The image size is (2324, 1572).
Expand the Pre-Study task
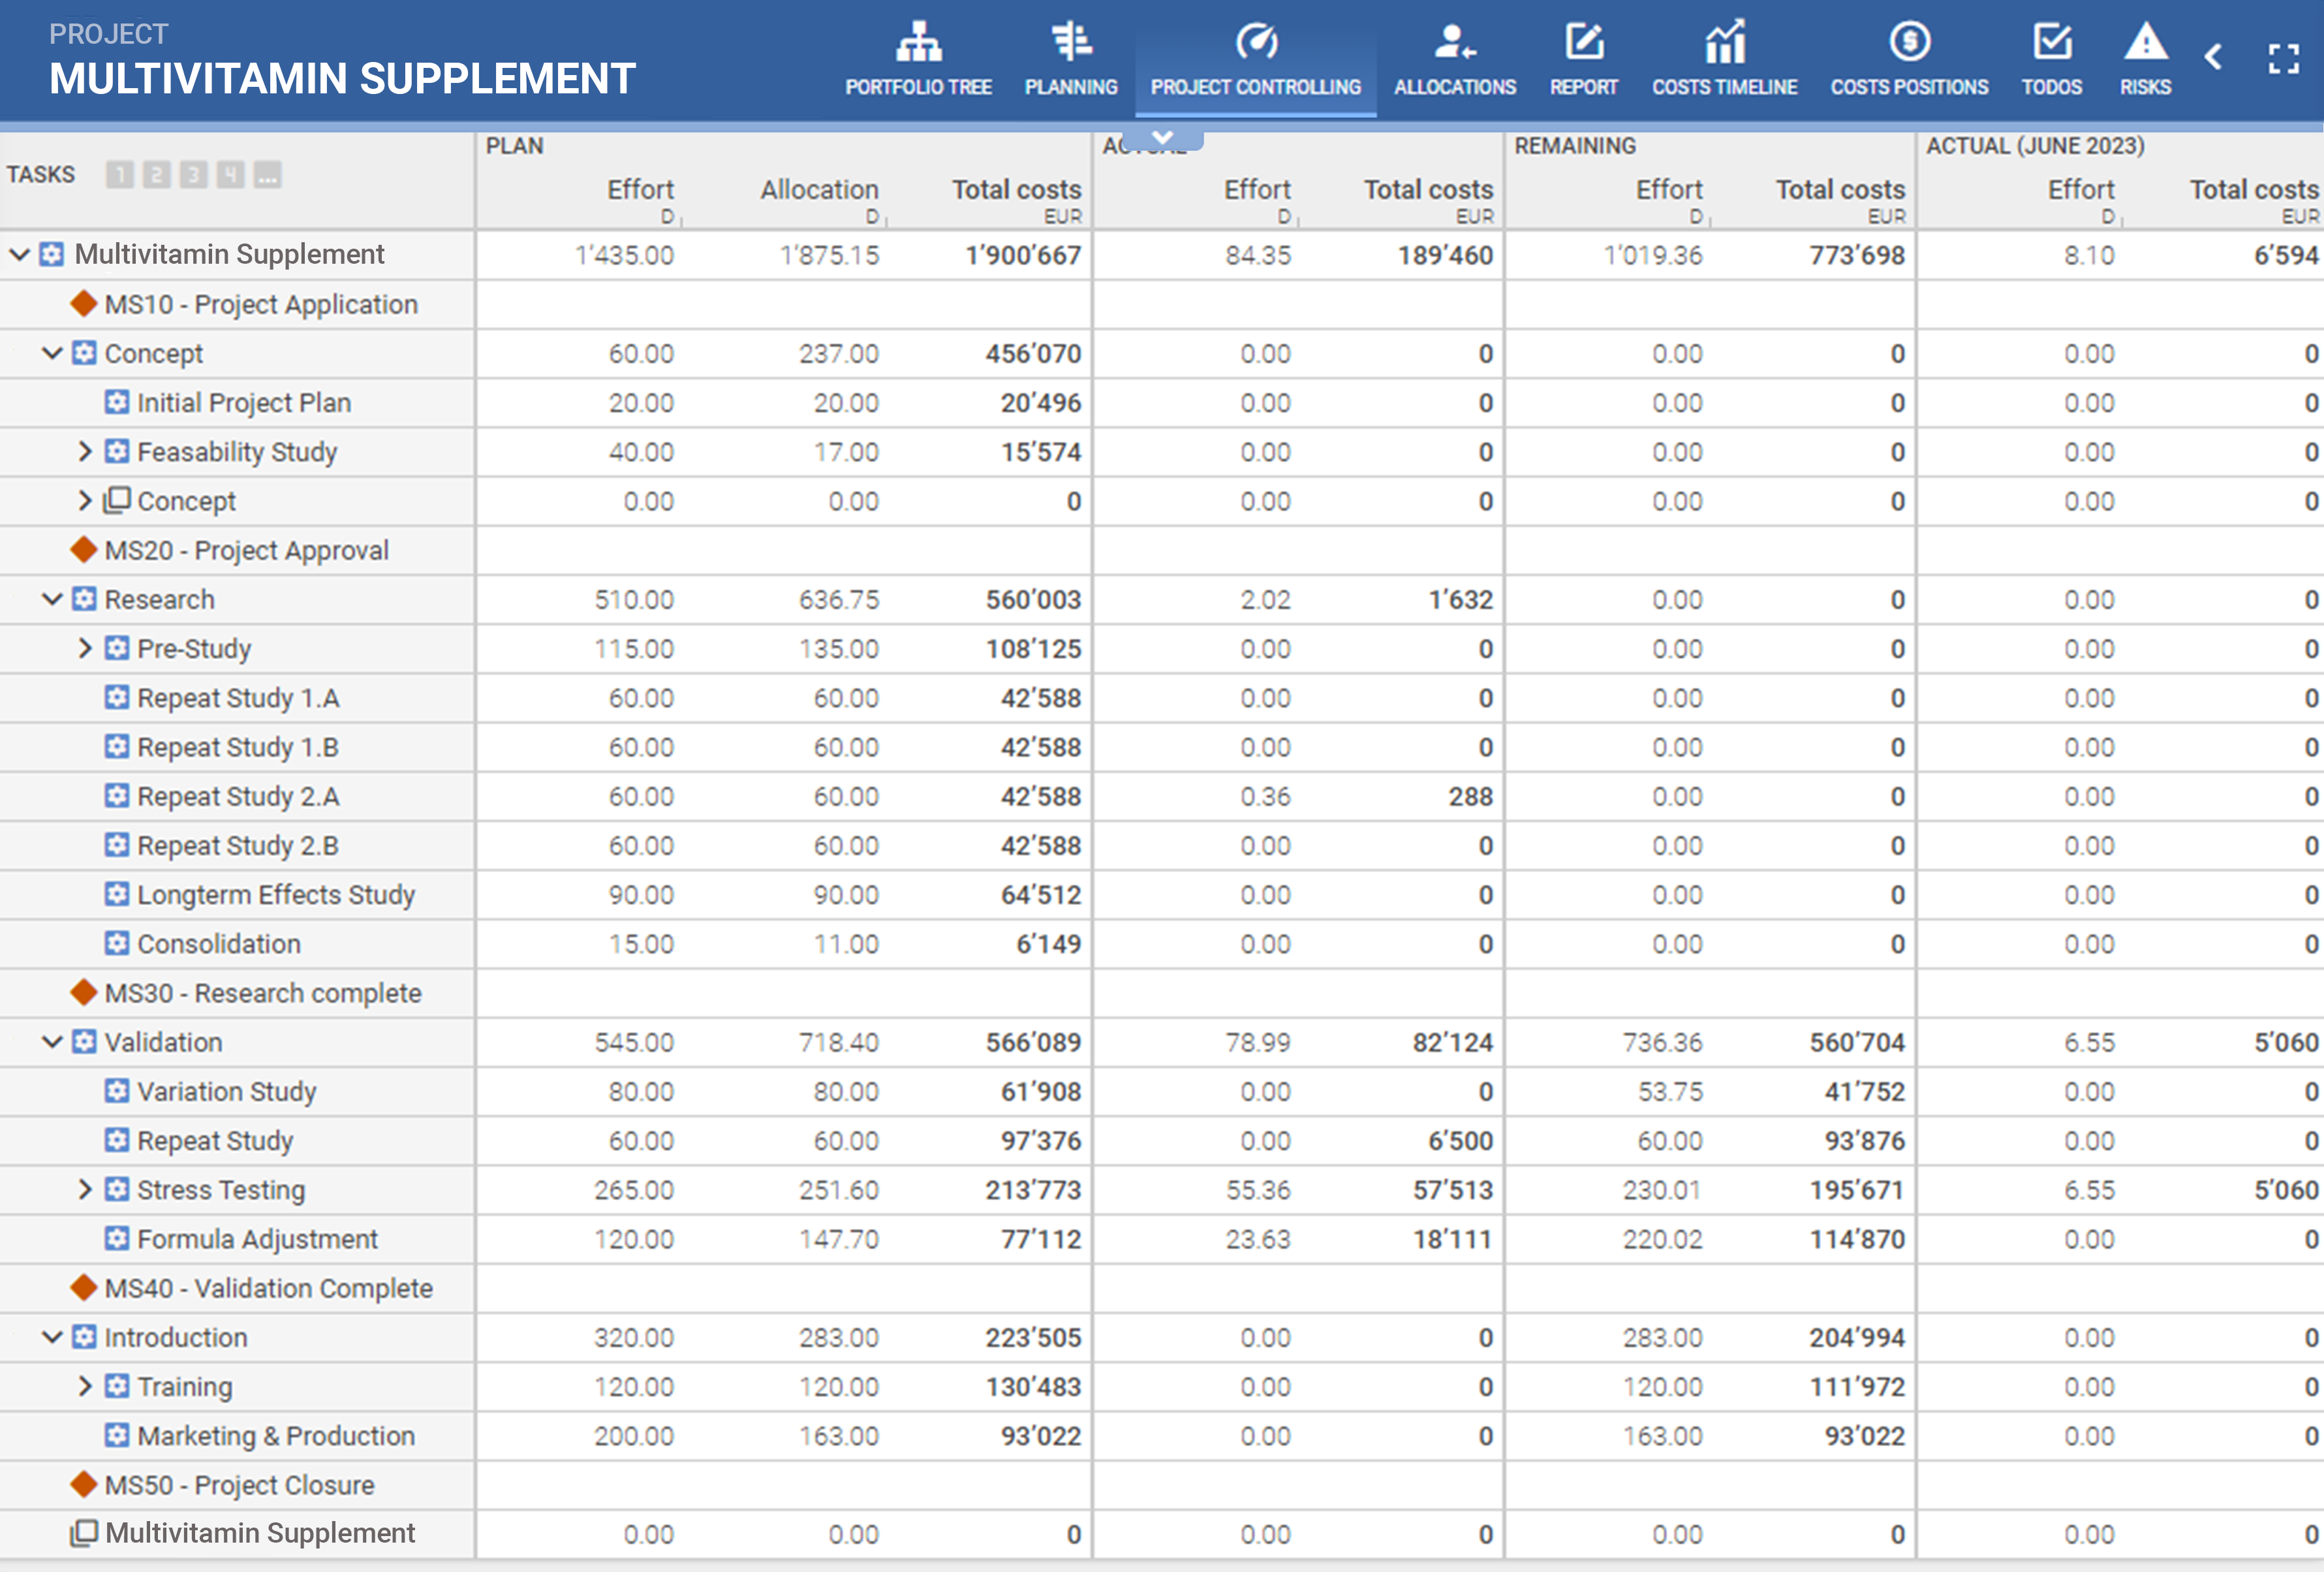(x=85, y=648)
